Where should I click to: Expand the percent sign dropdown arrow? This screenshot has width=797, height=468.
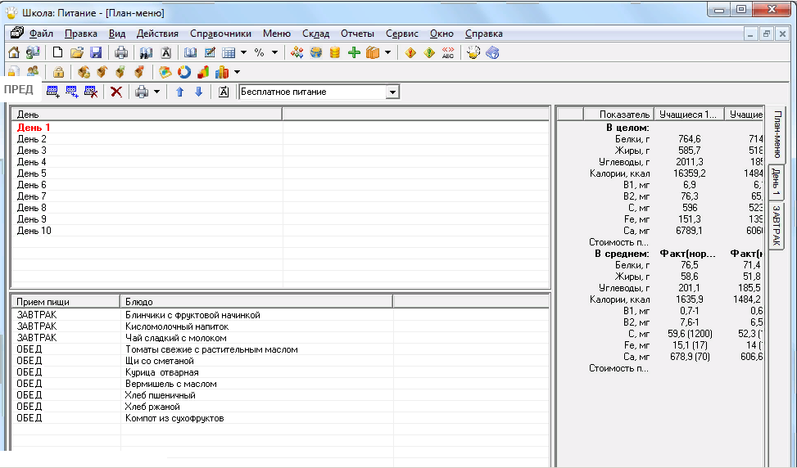pos(275,52)
